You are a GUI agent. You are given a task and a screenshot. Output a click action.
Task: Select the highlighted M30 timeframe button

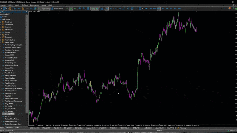point(159,9)
